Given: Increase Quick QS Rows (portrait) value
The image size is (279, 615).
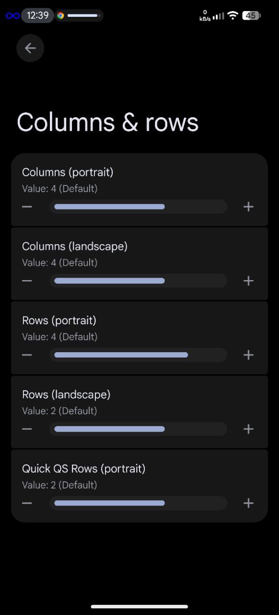Looking at the screenshot, I should point(248,503).
